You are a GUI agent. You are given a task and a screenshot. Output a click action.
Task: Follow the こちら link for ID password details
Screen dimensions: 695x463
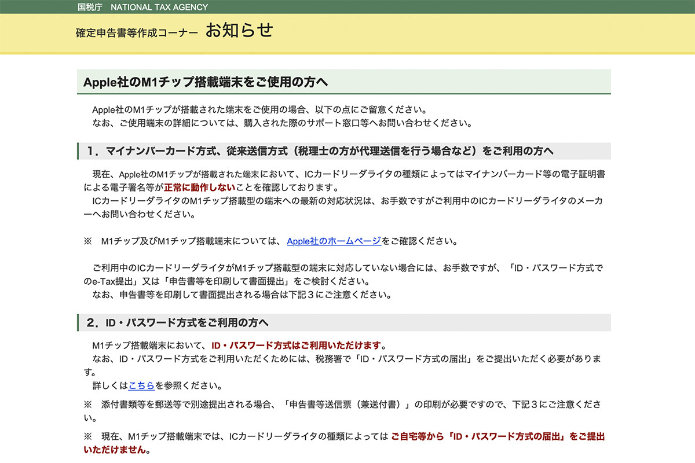coord(141,385)
